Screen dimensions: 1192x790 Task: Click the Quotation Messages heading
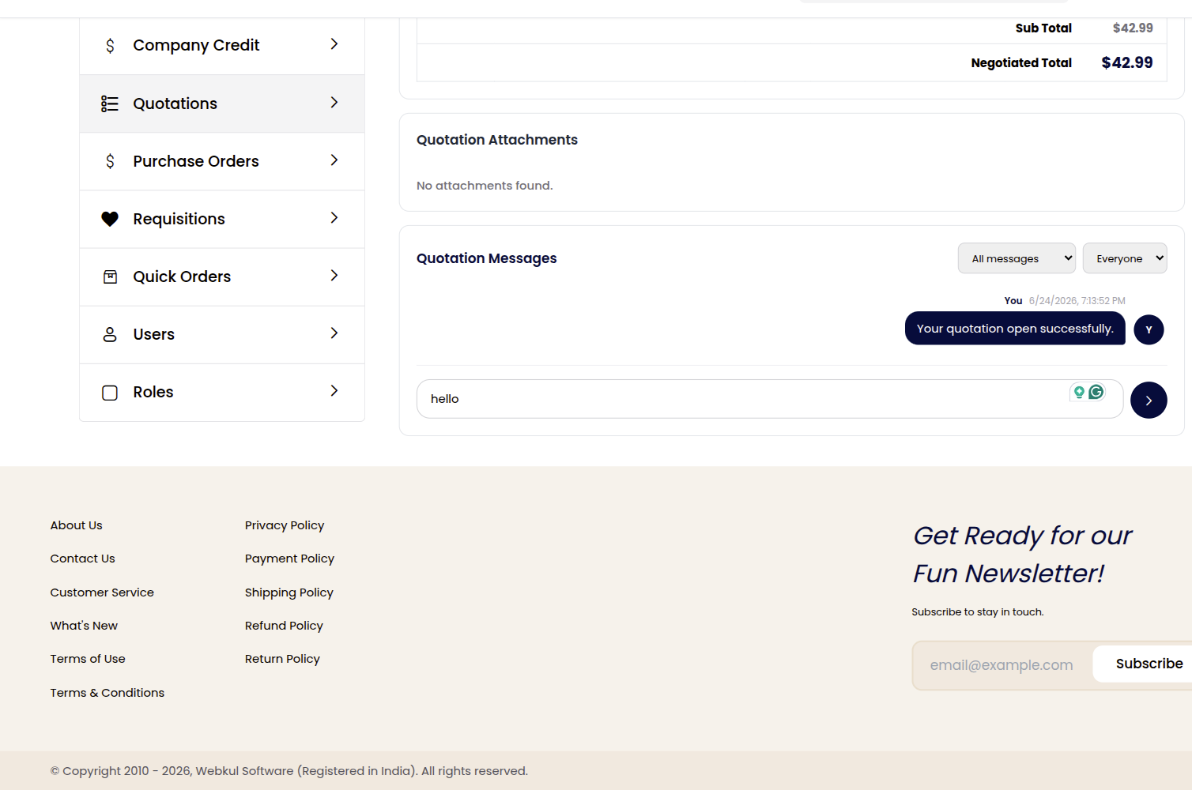(x=487, y=258)
